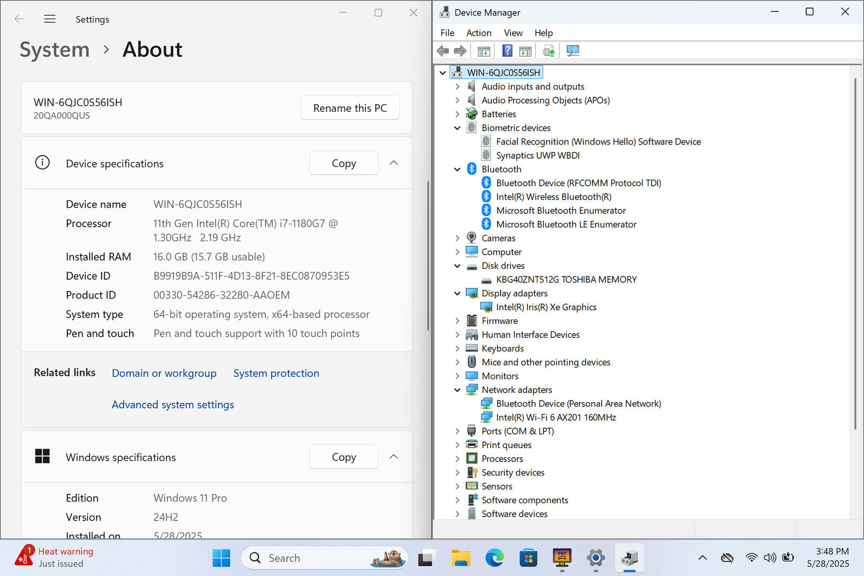Open Microsoft Edge from the taskbar
The width and height of the screenshot is (864, 576).
pyautogui.click(x=494, y=558)
